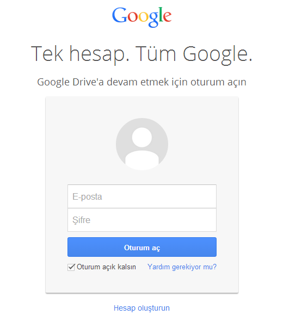Click the white shoulders shape in the avatar
Viewport: 296px width, 321px height.
(x=142, y=160)
